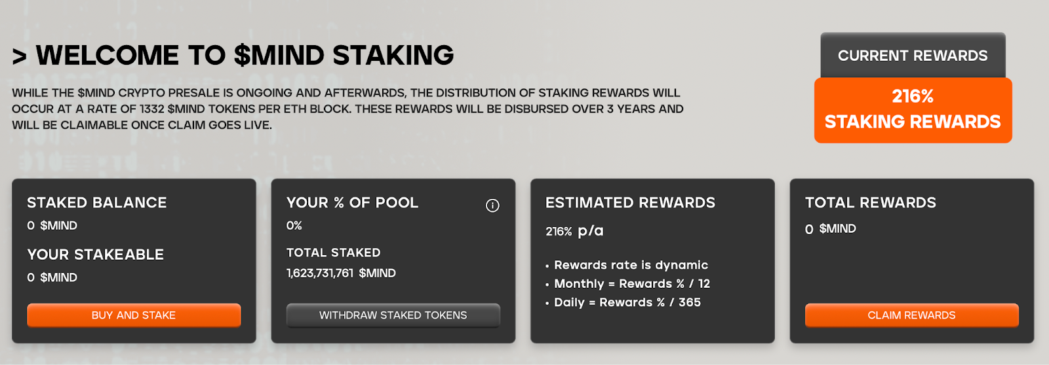This screenshot has height=365, width=1049.
Task: Click the 0 $MIND total rewards value
Action: tap(831, 229)
